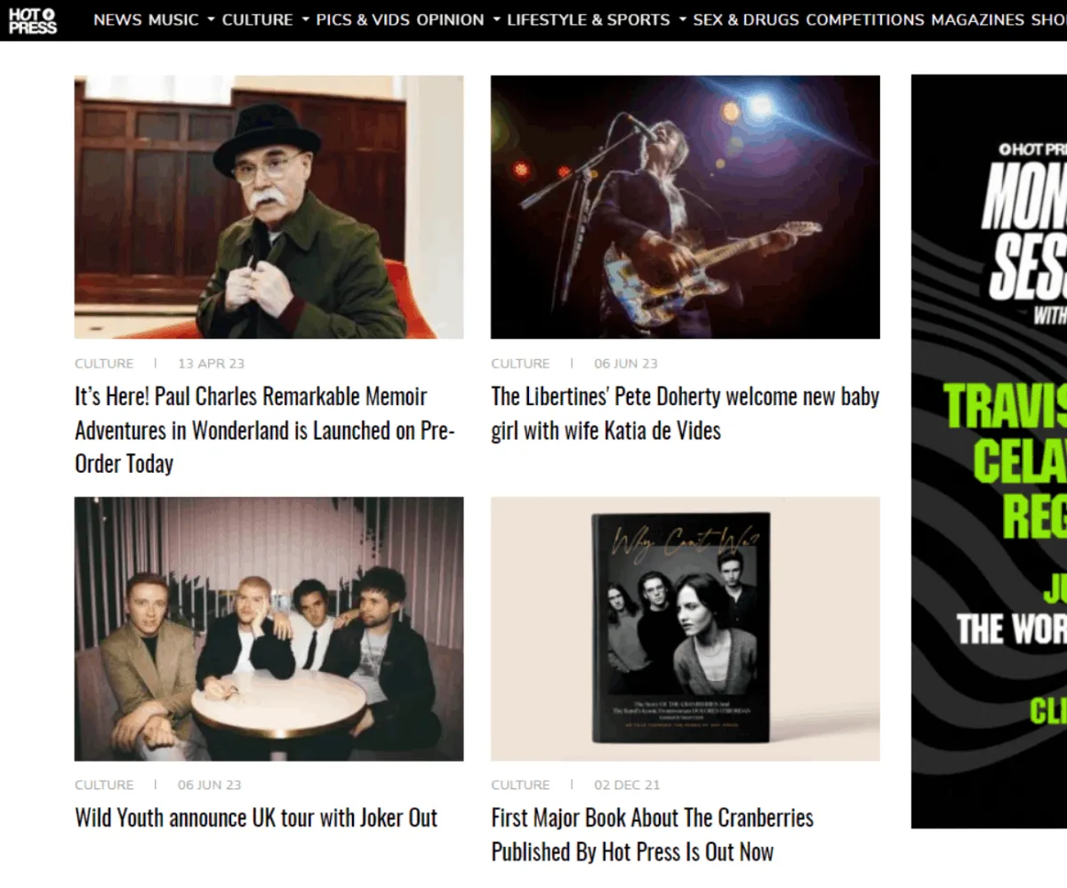1067x888 pixels.
Task: Read First Major Book About Cranberries headline
Action: tap(653, 835)
